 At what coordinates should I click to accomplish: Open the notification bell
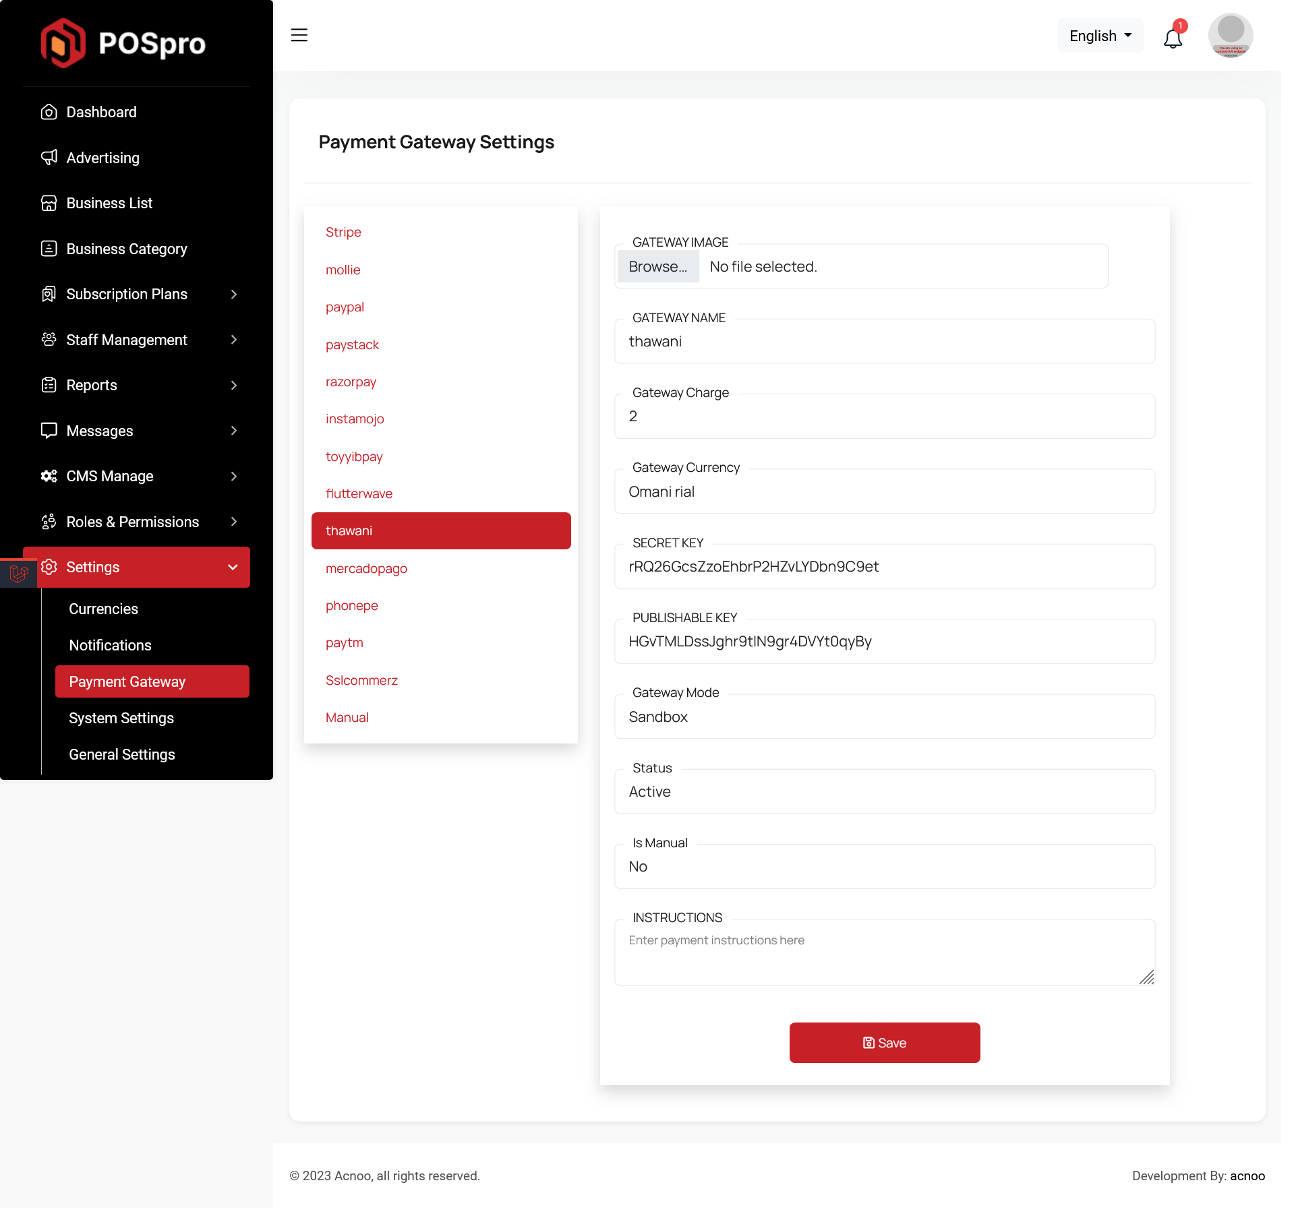point(1173,37)
